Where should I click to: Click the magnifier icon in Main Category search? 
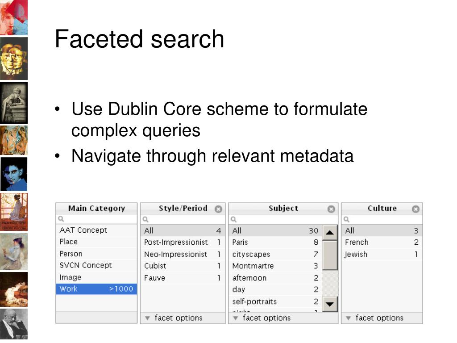61,218
